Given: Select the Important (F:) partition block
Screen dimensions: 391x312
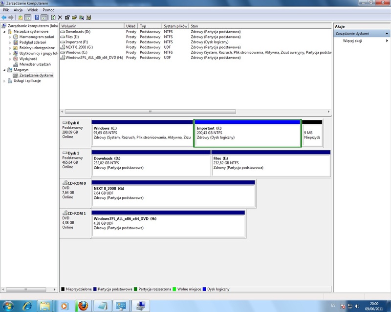Looking at the screenshot, I should click(x=247, y=133).
